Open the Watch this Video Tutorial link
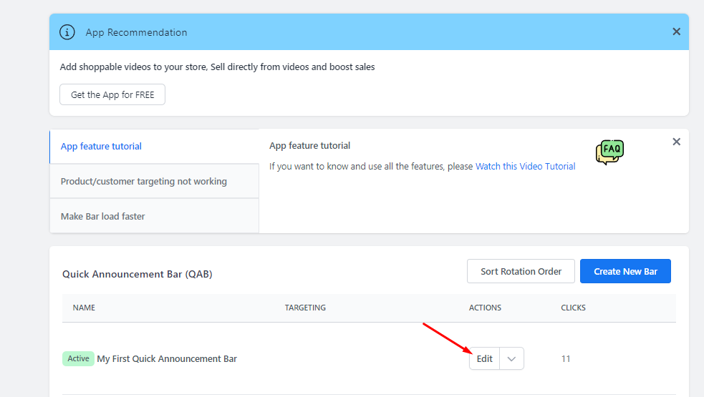This screenshot has height=397, width=704. [x=525, y=167]
